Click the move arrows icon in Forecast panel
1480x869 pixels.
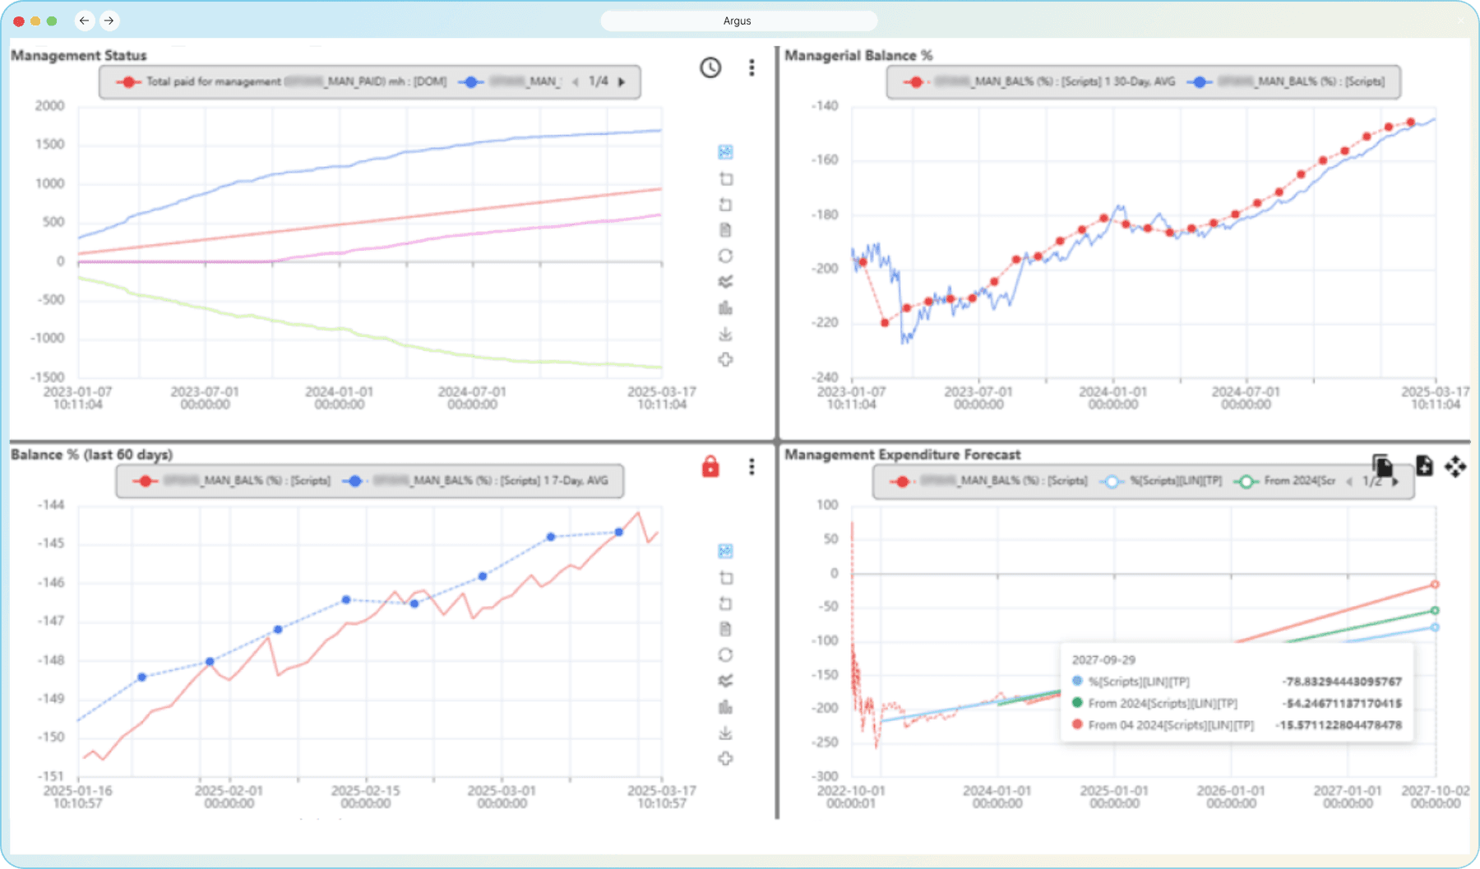point(1455,467)
